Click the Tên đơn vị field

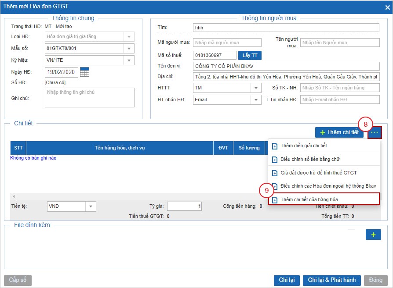[x=286, y=66]
